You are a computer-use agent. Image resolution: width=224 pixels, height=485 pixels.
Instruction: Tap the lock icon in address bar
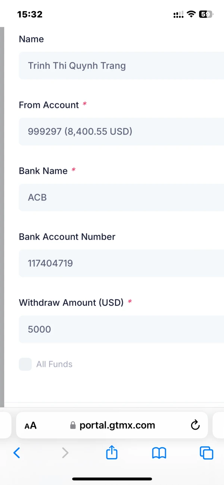(73, 425)
